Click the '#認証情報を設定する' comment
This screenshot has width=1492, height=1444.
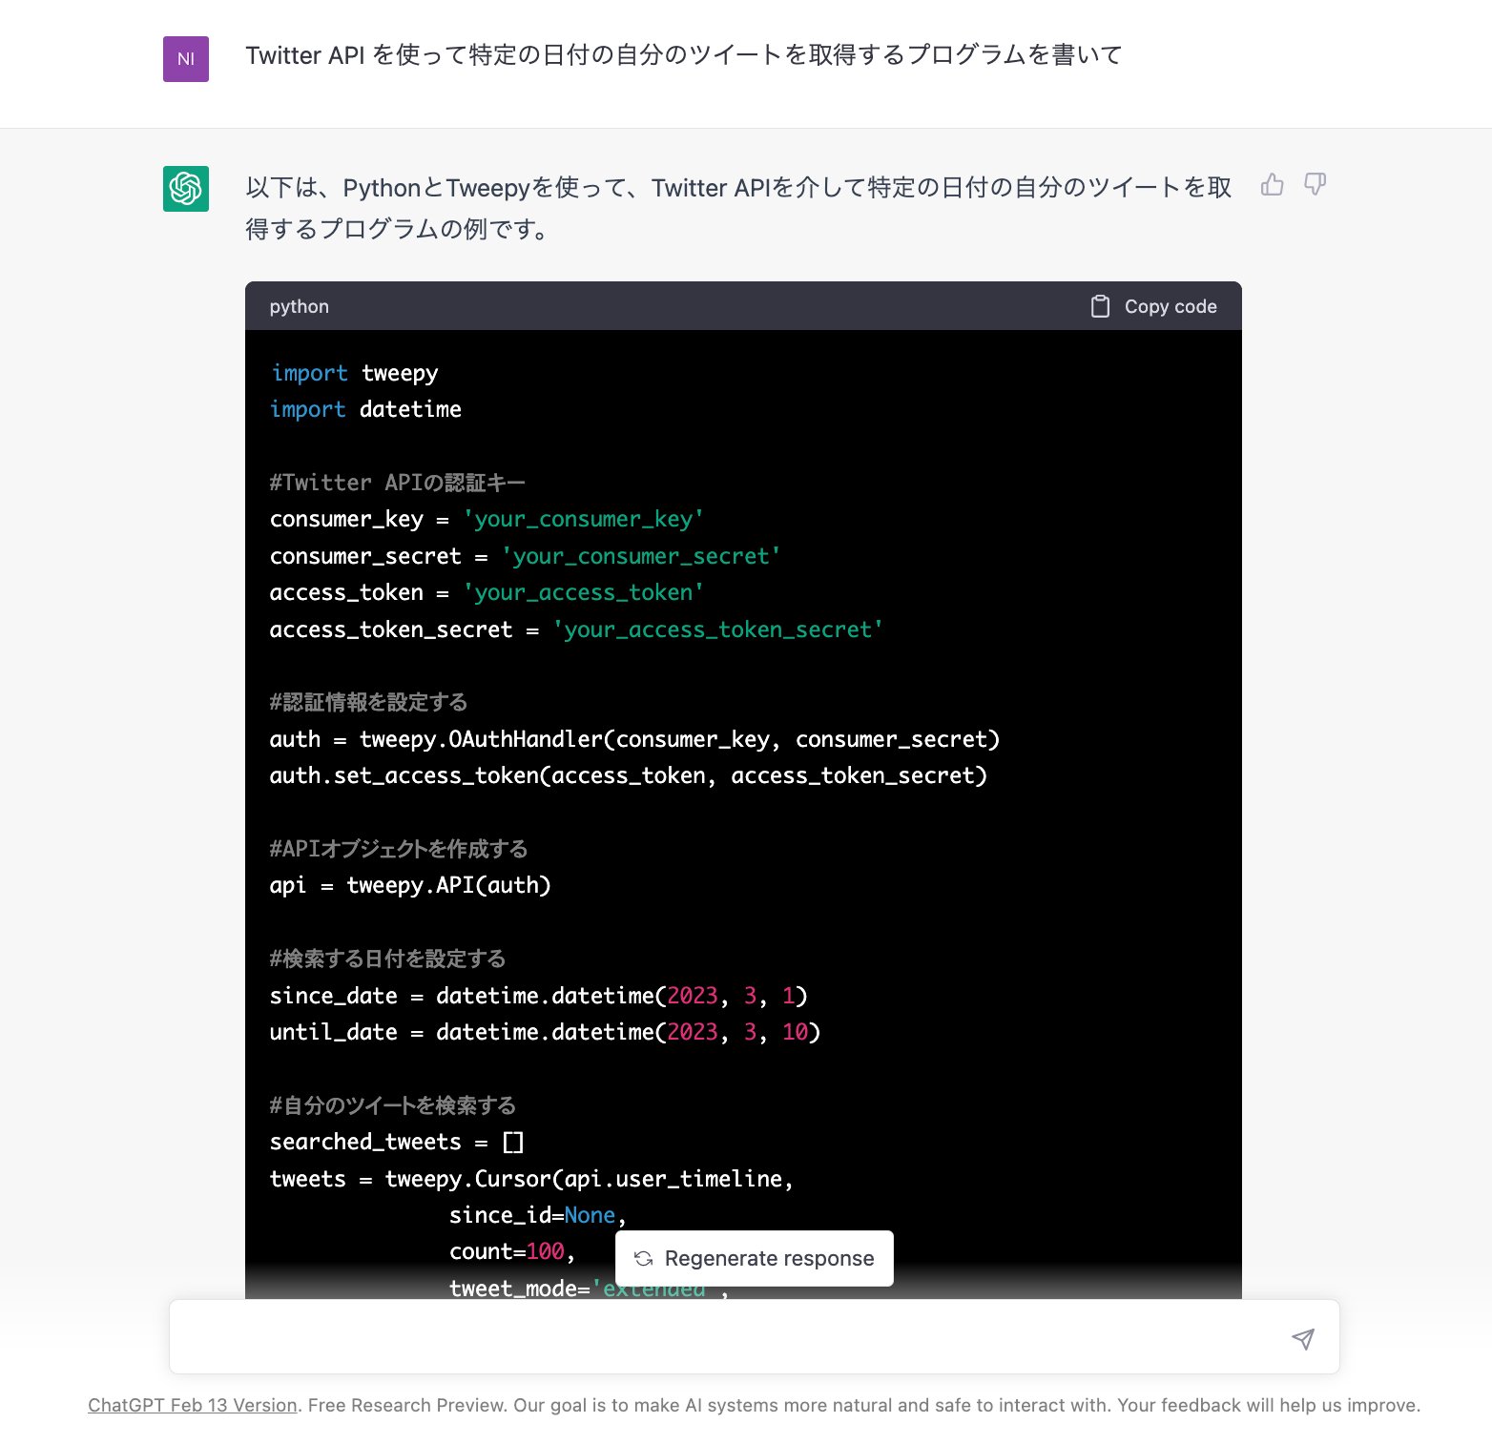[368, 703]
